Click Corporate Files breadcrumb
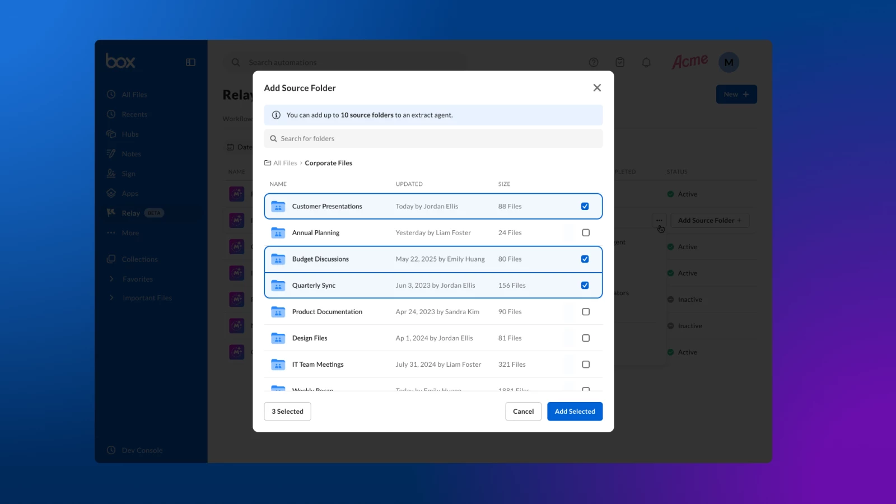Screen dimensions: 896x504 [x=329, y=163]
